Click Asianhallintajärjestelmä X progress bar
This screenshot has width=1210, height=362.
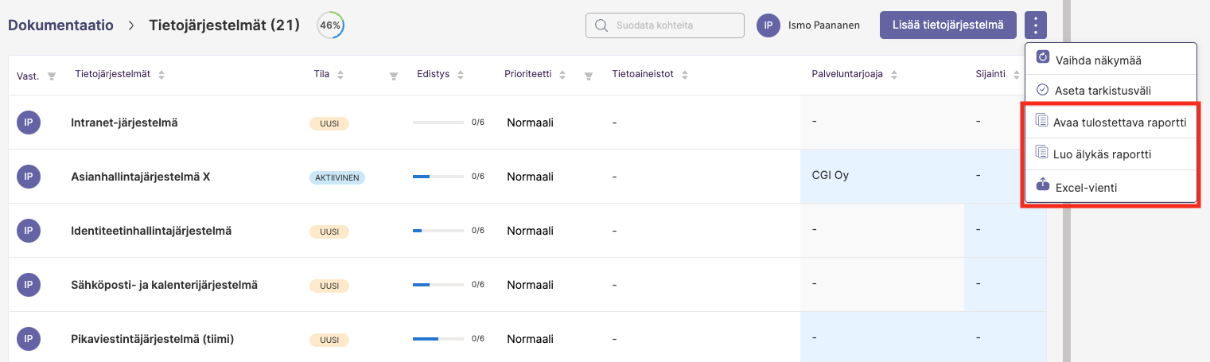coord(438,177)
